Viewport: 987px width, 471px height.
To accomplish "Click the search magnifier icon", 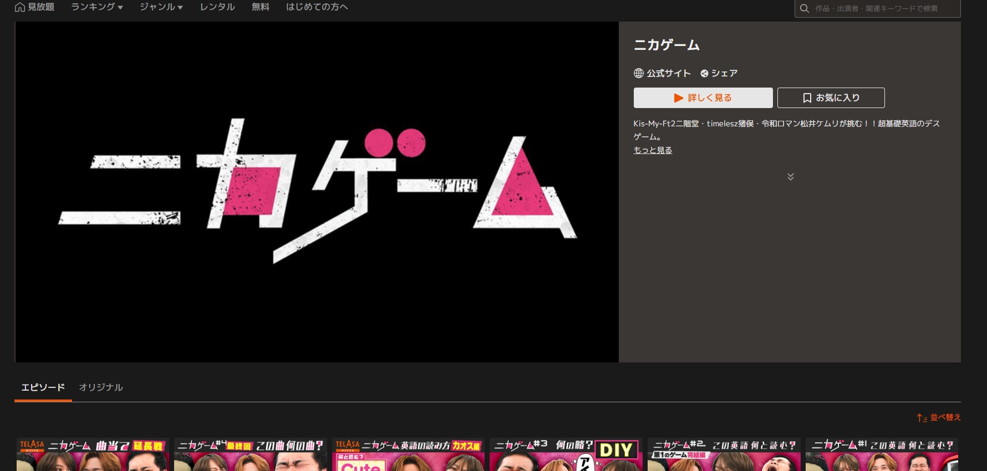I will coord(805,8).
